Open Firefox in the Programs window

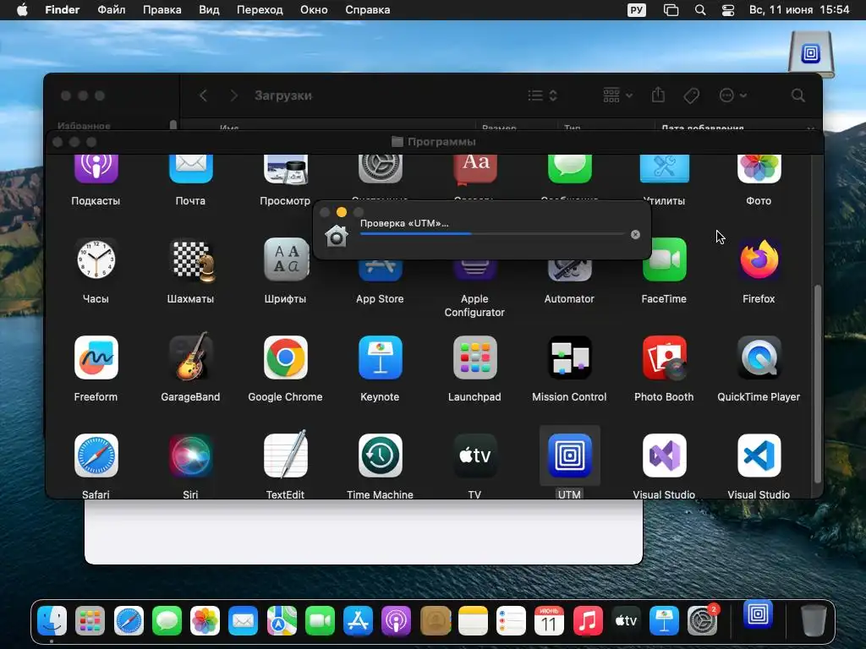point(759,259)
